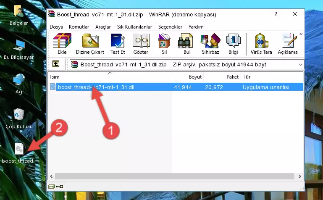
Task: Select the Belgeler desktop icon
Action: click(x=19, y=15)
